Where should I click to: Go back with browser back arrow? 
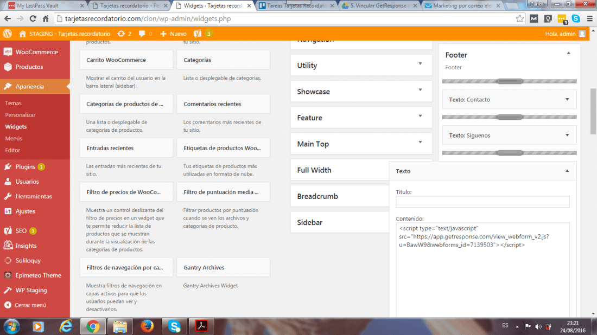coord(8,18)
